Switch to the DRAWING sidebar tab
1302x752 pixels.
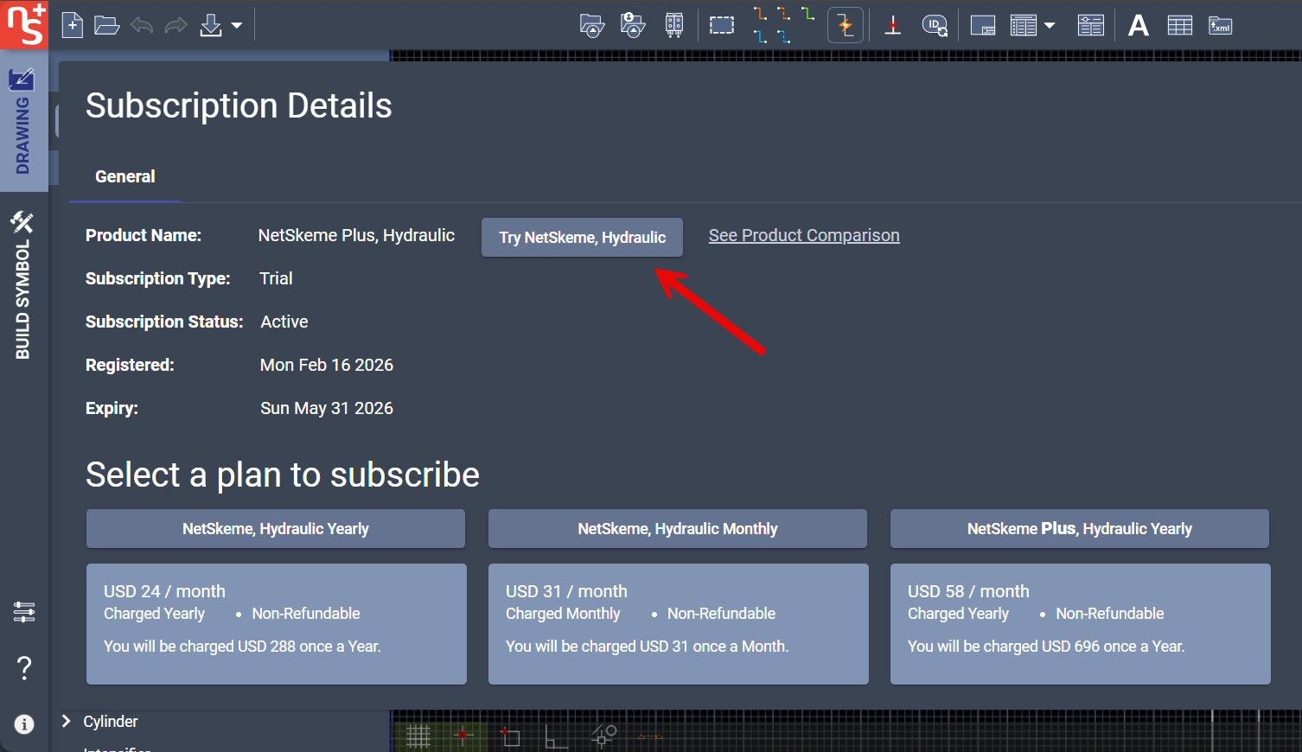pyautogui.click(x=22, y=122)
